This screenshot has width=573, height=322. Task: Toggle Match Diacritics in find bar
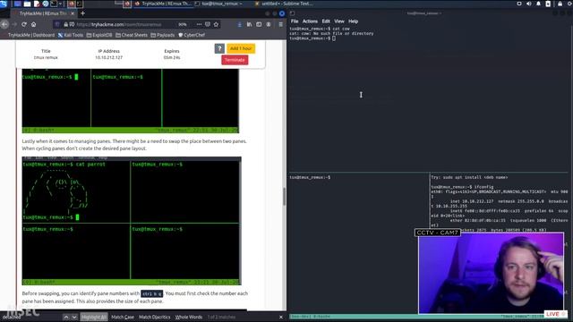point(155,317)
